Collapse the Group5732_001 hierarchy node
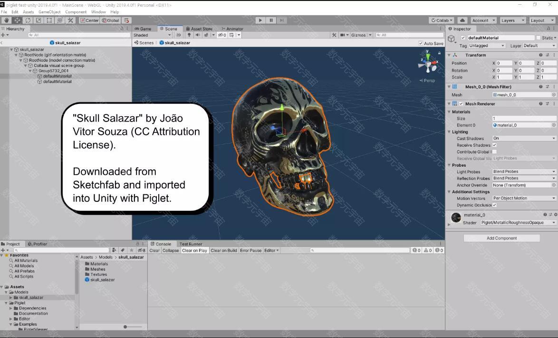This screenshot has width=558, height=338. pos(30,71)
